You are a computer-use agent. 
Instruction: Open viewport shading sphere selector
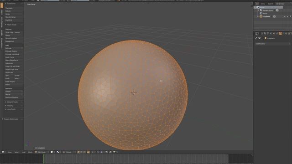tap(52, 152)
